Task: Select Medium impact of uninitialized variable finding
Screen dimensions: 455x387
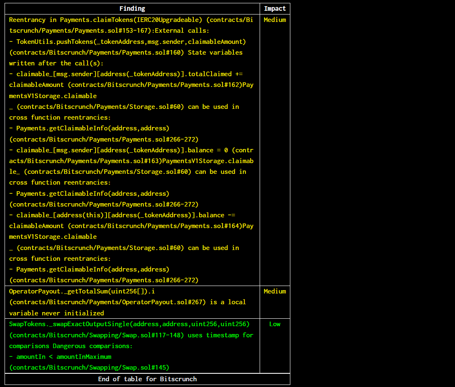Action: pyautogui.click(x=275, y=291)
